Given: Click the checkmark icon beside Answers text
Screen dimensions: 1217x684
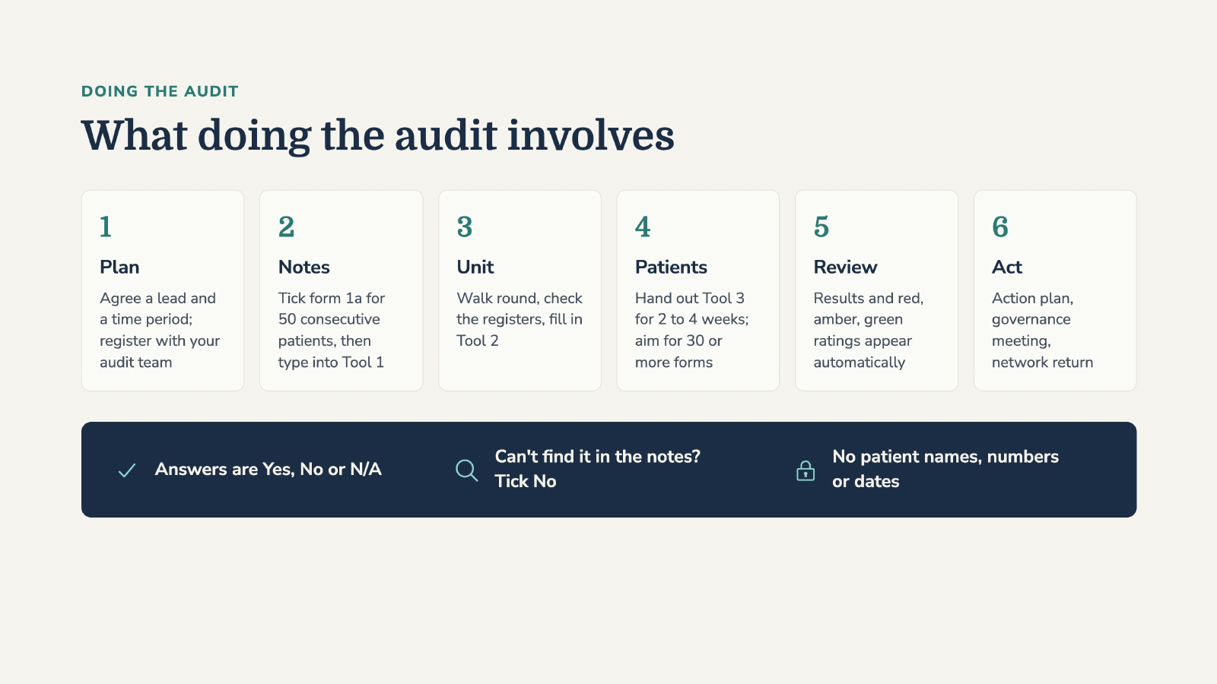Looking at the screenshot, I should (127, 470).
